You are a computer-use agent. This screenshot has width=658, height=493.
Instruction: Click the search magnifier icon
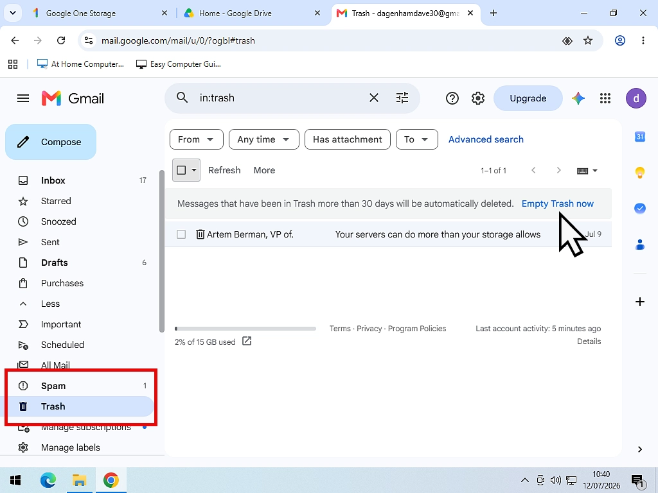182,98
